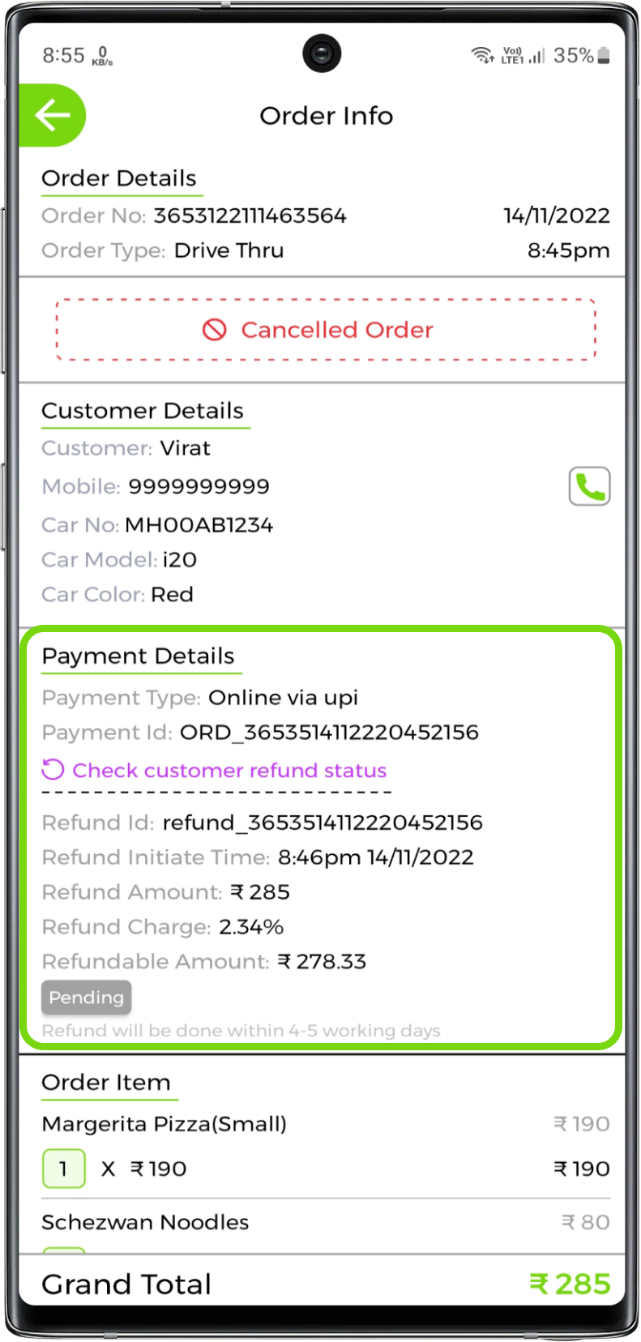
Task: Tap the Refundable Amount ₹278.33 value
Action: (322, 962)
